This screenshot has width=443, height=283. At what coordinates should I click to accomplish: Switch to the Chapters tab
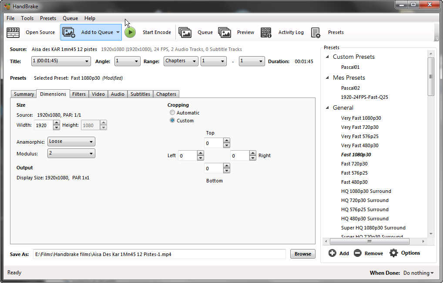pyautogui.click(x=166, y=94)
